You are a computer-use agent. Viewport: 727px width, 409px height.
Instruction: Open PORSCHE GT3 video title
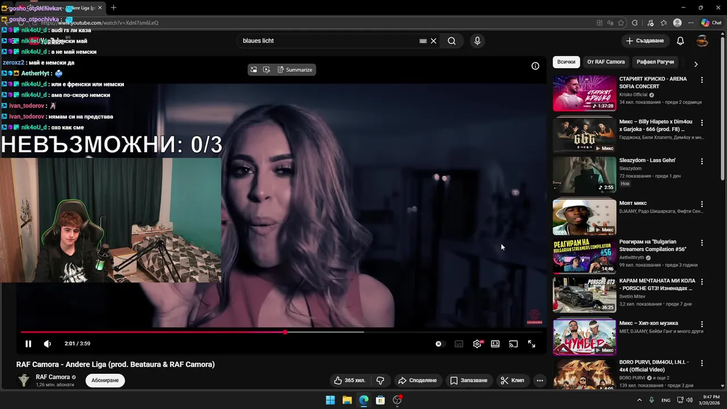pyautogui.click(x=656, y=285)
